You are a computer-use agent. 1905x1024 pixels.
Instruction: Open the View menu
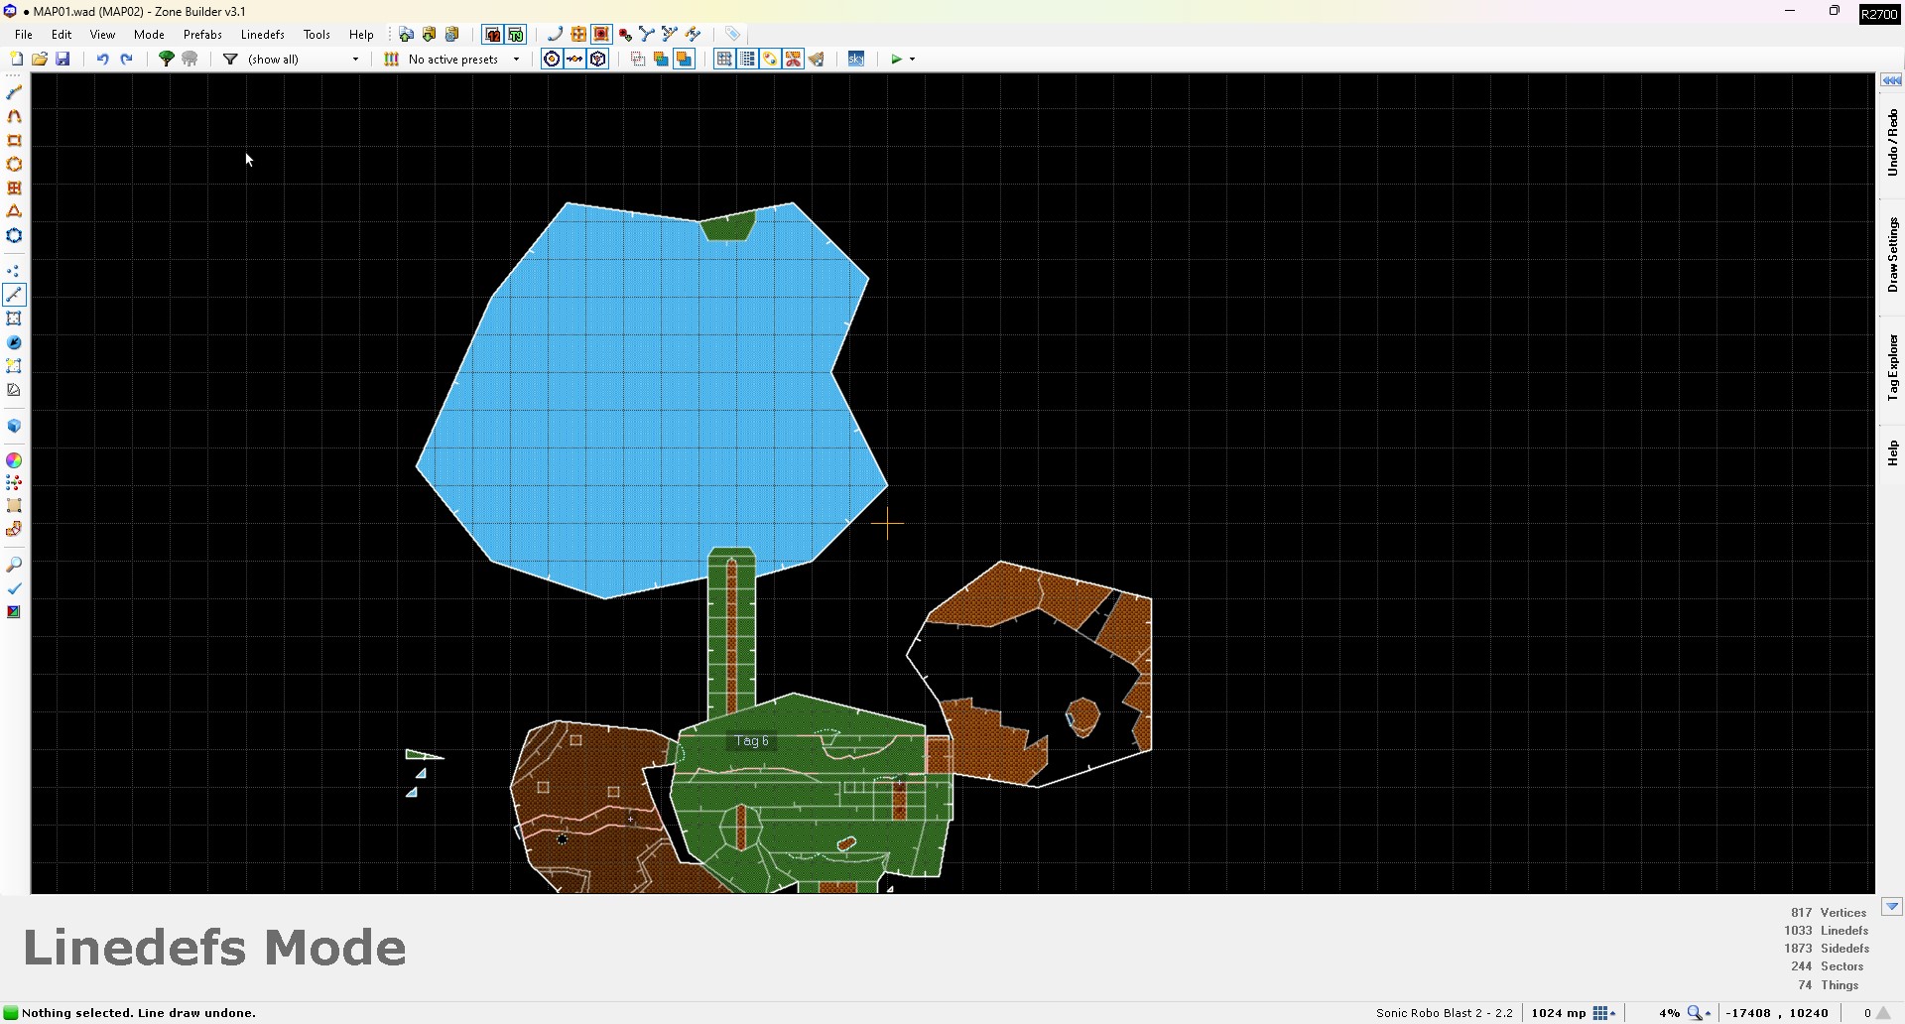click(x=102, y=34)
